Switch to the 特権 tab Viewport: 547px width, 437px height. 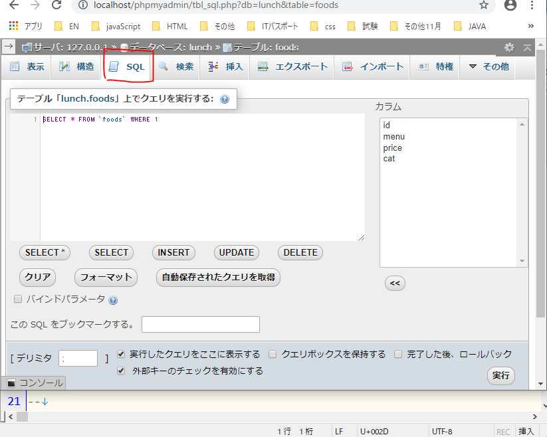pos(435,66)
